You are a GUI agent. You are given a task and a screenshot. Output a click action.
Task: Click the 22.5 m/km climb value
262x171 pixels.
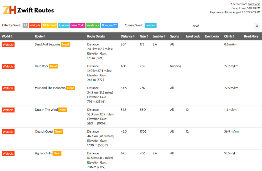click(x=231, y=88)
